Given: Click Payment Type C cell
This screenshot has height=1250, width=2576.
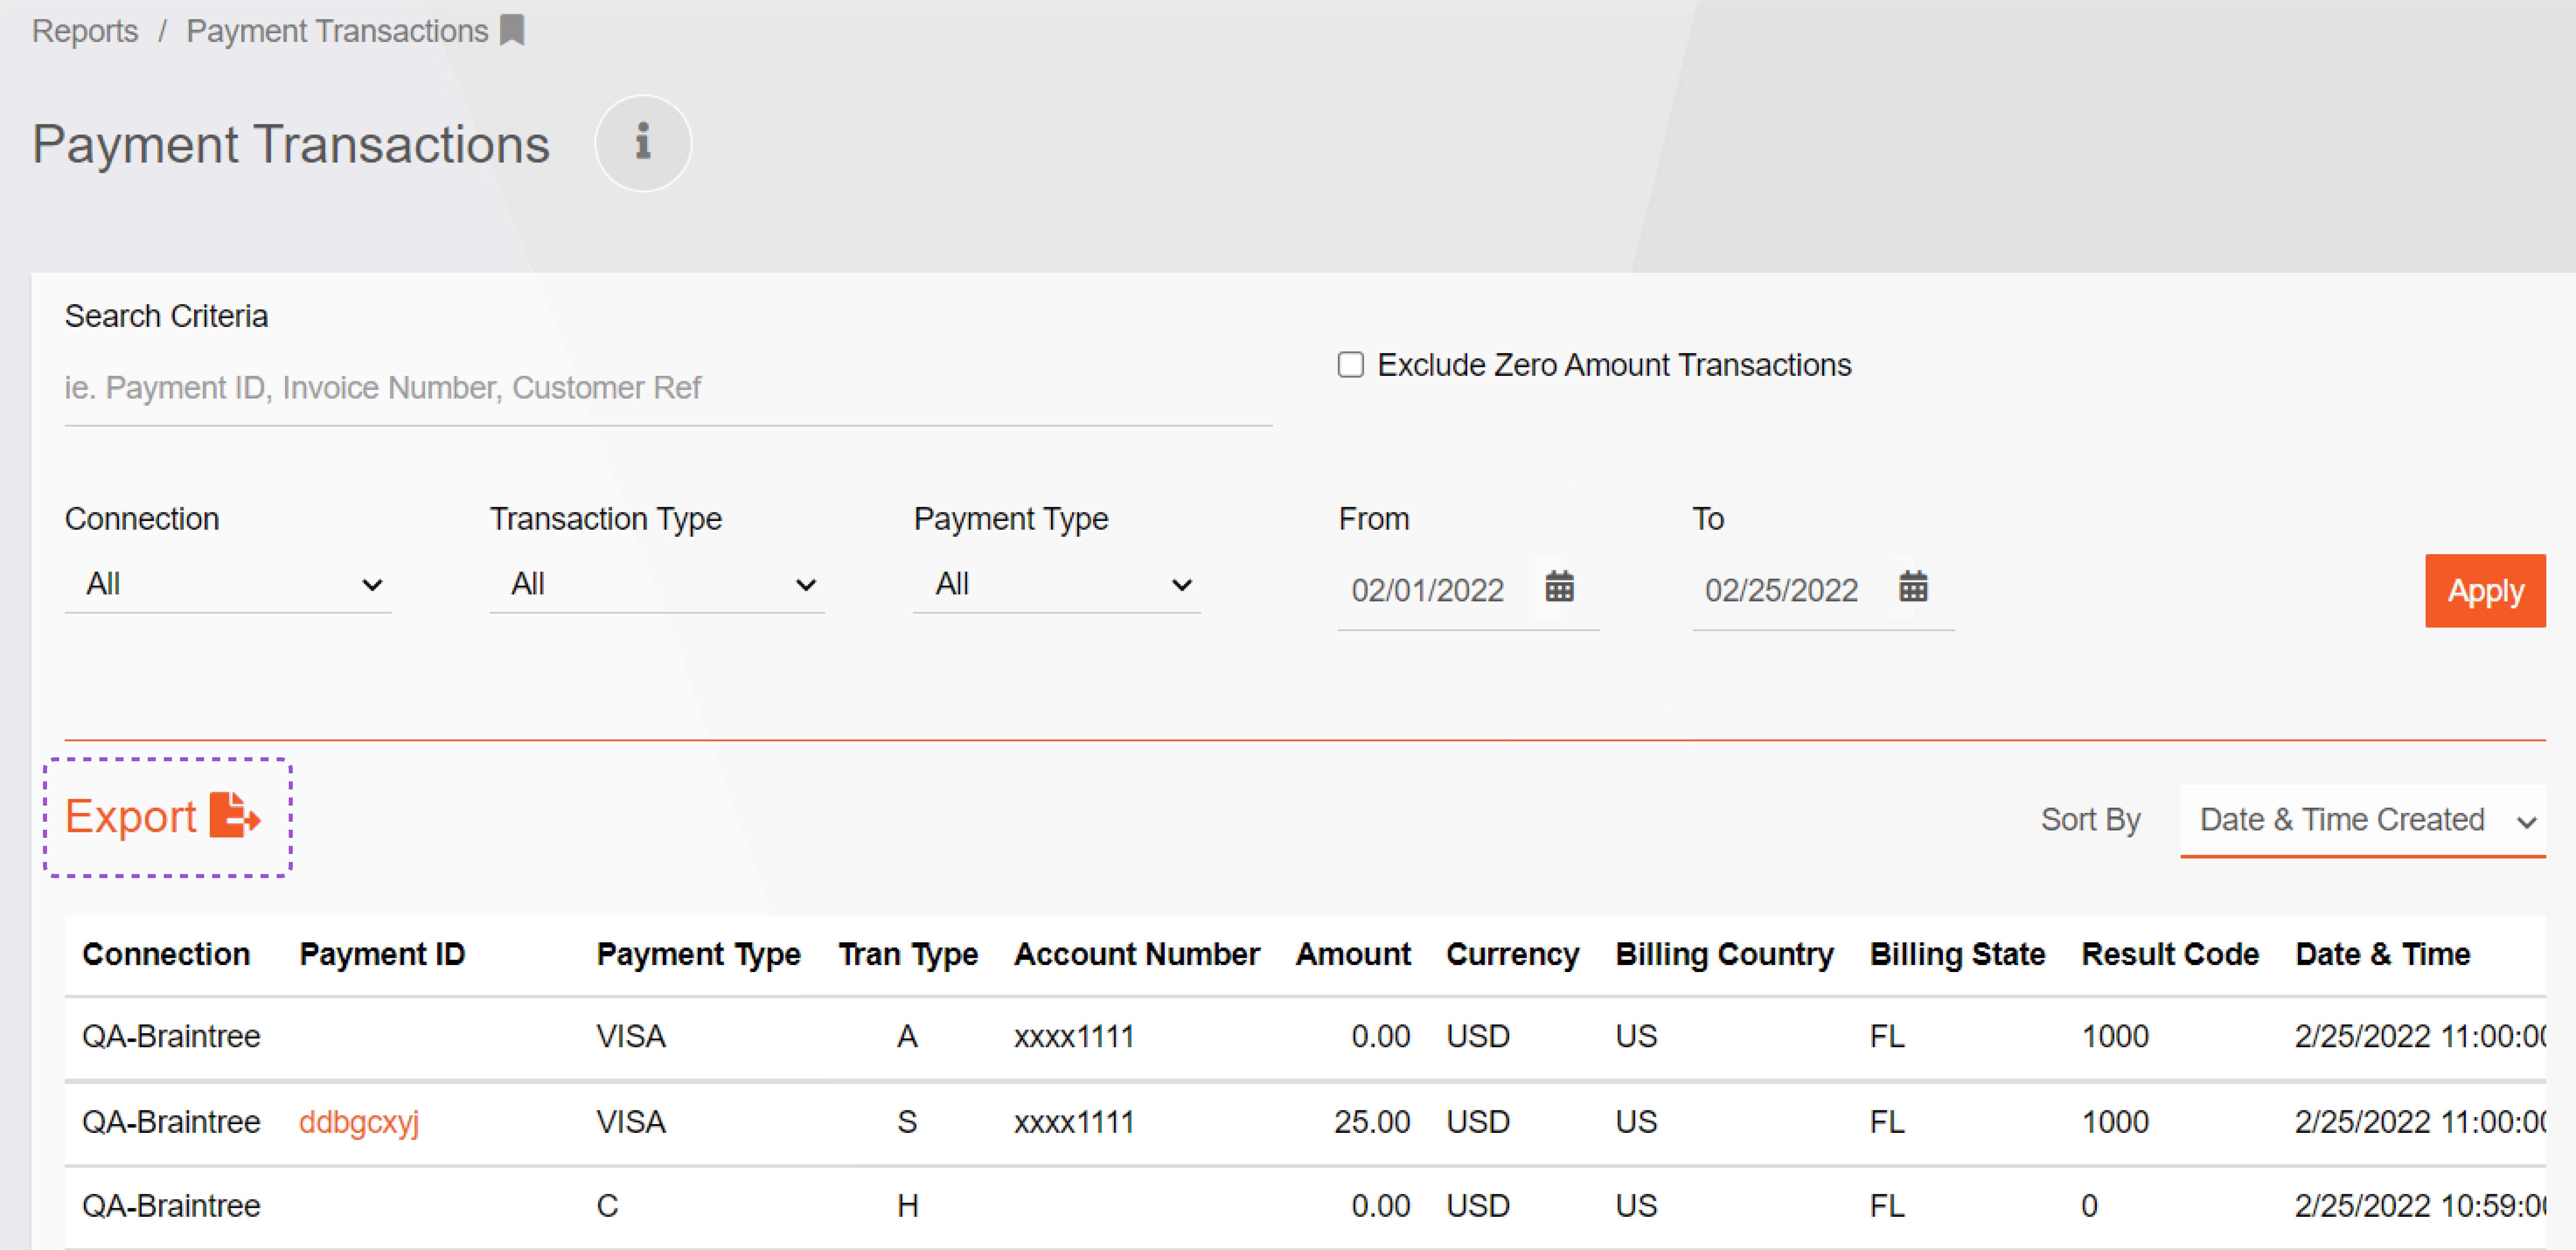Looking at the screenshot, I should click(x=607, y=1206).
